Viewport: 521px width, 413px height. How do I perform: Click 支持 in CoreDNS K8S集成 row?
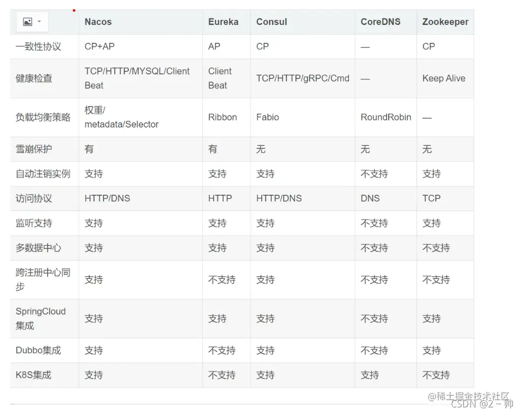pyautogui.click(x=370, y=375)
